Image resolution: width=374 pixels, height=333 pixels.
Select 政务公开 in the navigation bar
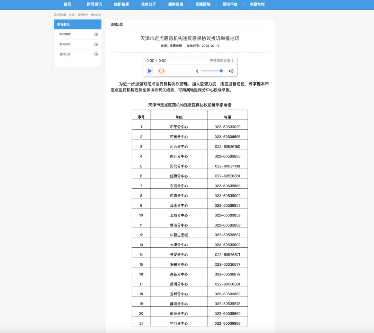pyautogui.click(x=149, y=4)
